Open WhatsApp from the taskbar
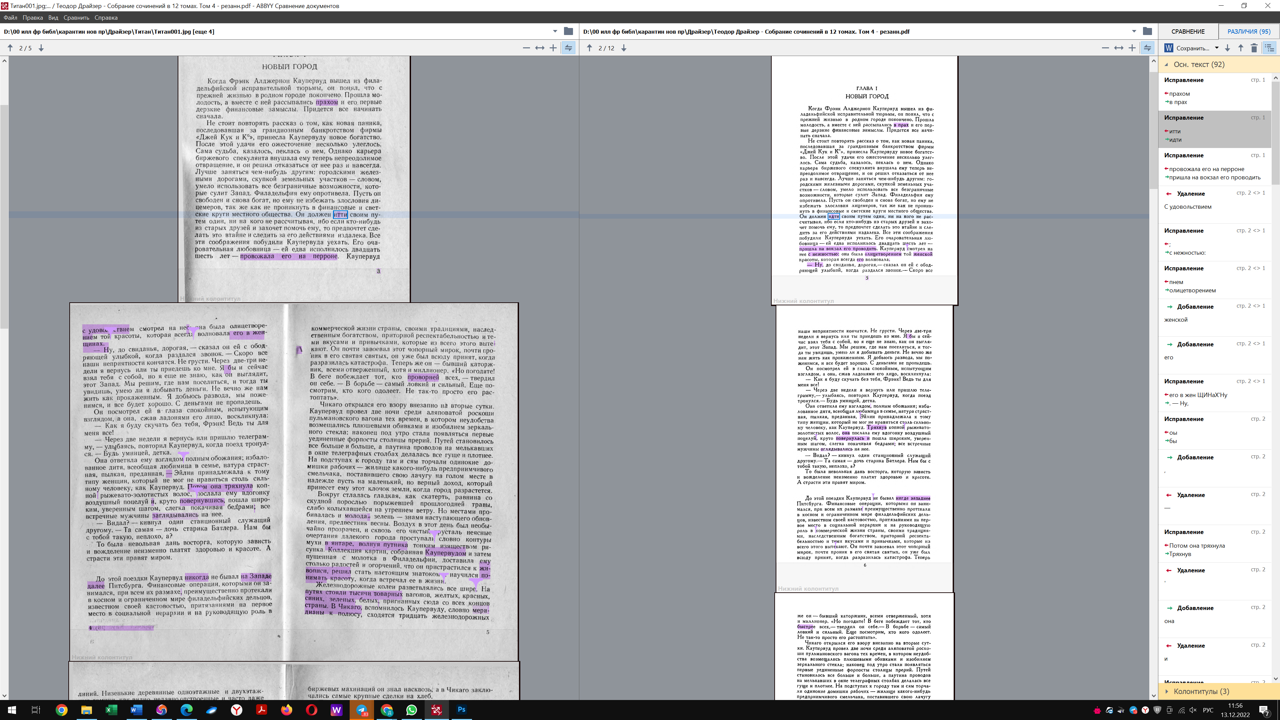Screen dimensions: 1280x720 point(411,710)
